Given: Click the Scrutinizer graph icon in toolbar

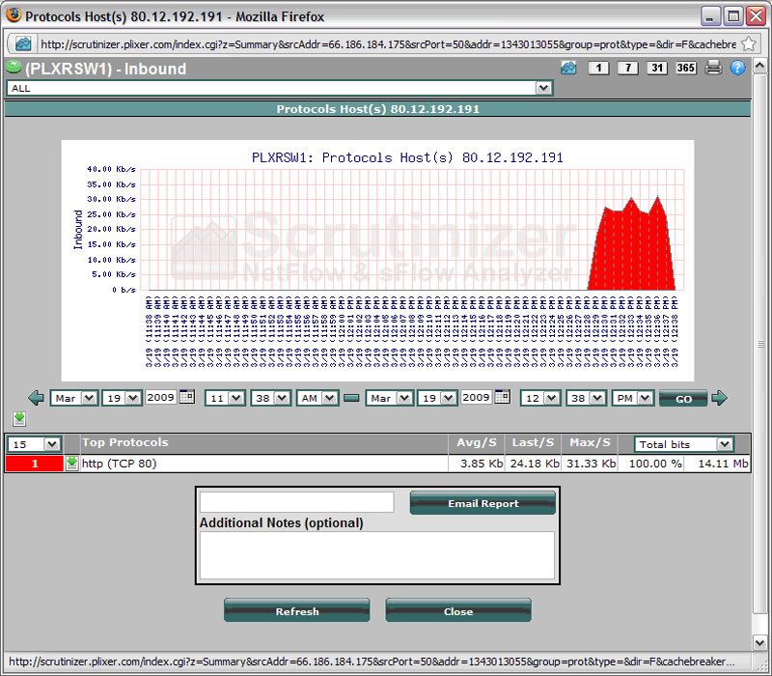Looking at the screenshot, I should (568, 68).
